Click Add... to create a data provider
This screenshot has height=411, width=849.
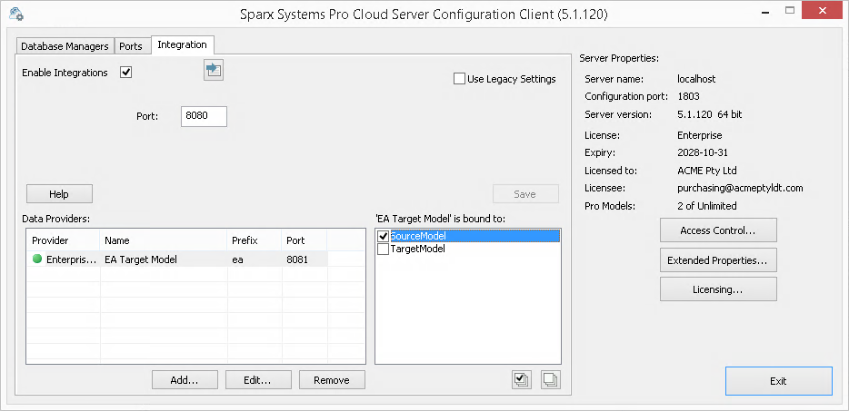point(185,380)
